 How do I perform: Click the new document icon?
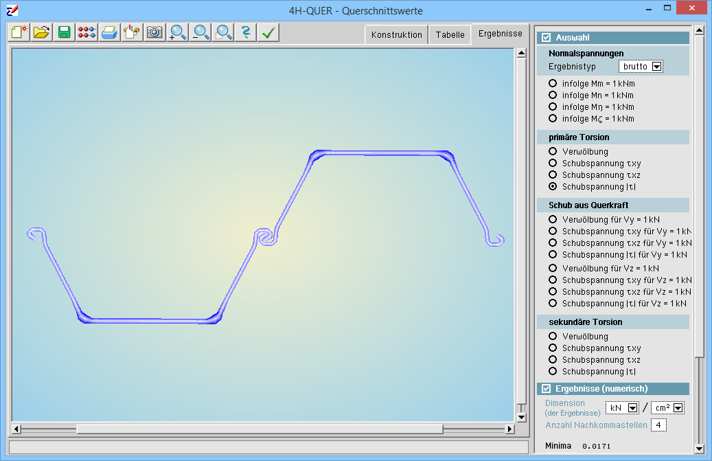[x=20, y=32]
